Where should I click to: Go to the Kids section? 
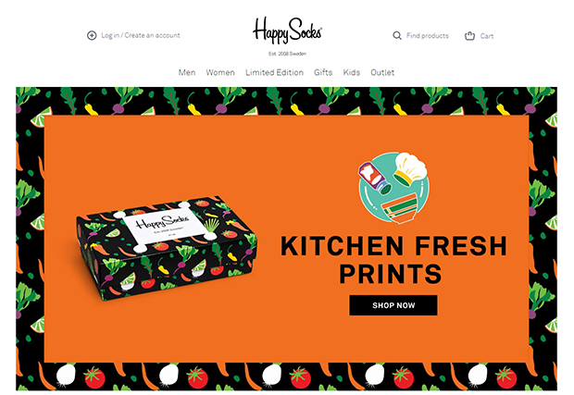[x=352, y=72]
